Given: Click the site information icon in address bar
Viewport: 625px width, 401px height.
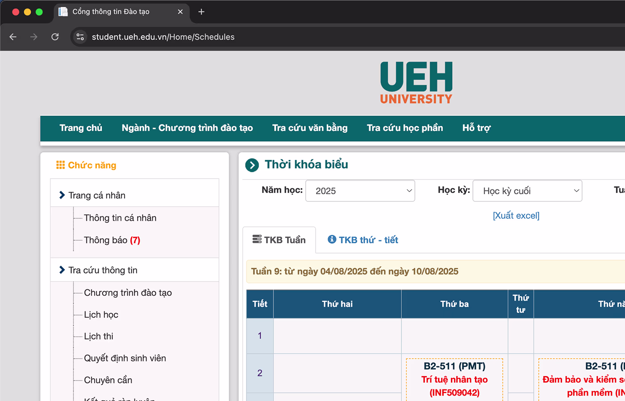Looking at the screenshot, I should [x=80, y=37].
